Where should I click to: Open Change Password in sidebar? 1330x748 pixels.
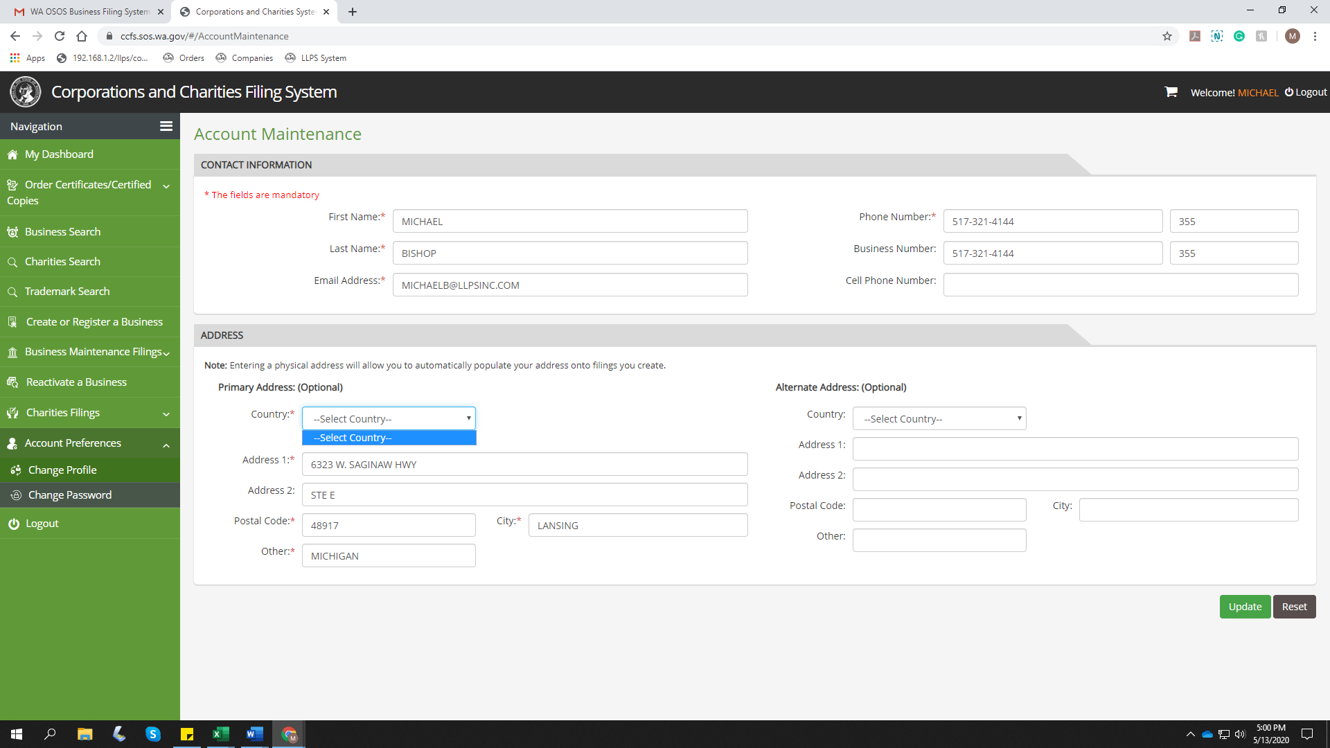point(69,495)
